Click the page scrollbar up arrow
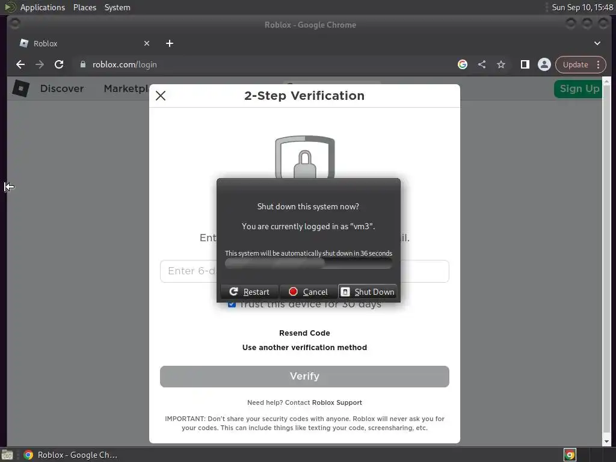The height and width of the screenshot is (462, 616). 606,81
